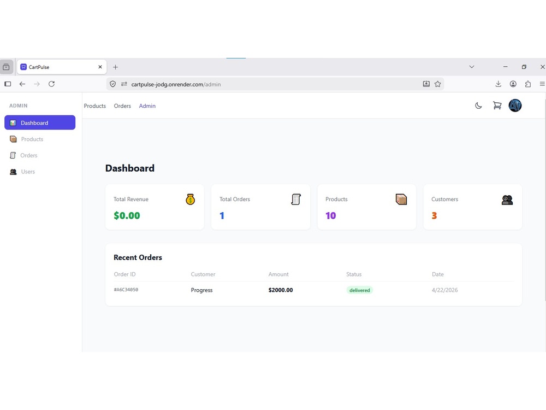Go to Orders in the top navigation

pos(122,106)
